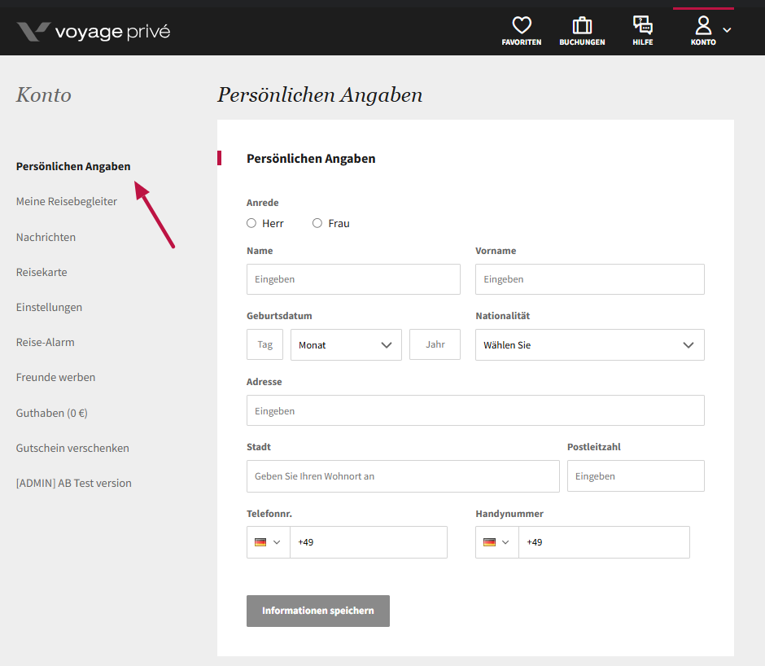Focus the Postleitzahl input field
The image size is (765, 666).
(636, 476)
